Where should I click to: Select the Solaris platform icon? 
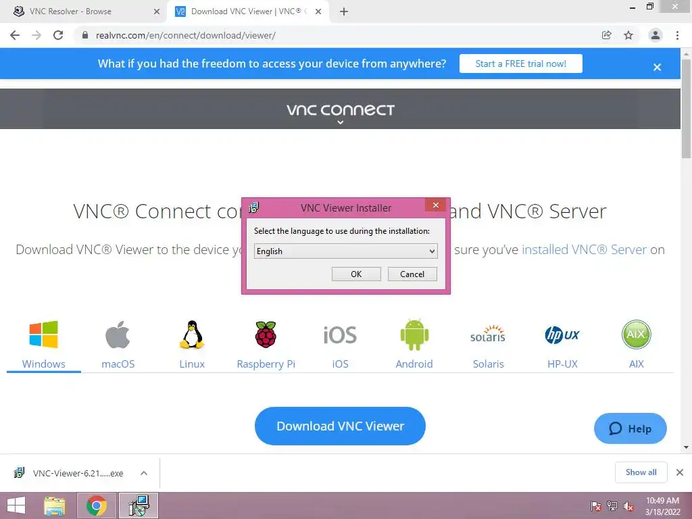click(488, 334)
